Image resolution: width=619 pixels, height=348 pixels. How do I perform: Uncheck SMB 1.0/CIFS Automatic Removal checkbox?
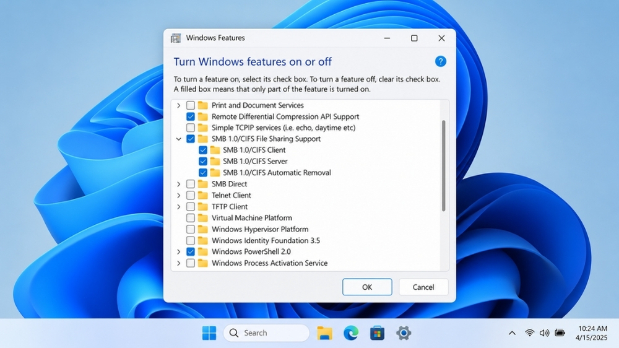point(203,173)
